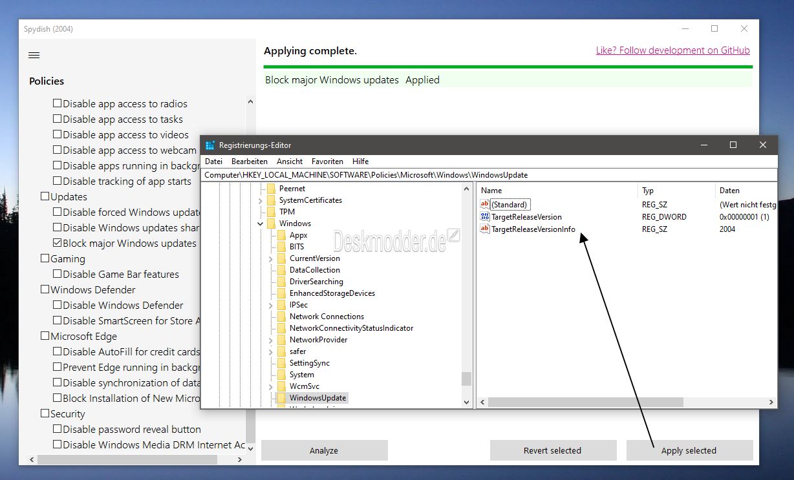This screenshot has height=480, width=794.
Task: Select the DataCollection folder icon
Action: pyautogui.click(x=281, y=270)
